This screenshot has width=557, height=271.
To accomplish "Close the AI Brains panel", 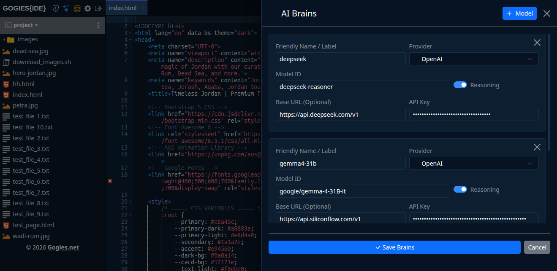I will click(547, 13).
